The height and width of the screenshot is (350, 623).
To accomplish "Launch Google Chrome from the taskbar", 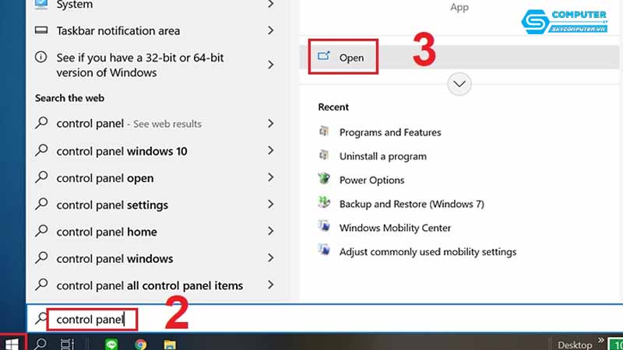I will [141, 344].
